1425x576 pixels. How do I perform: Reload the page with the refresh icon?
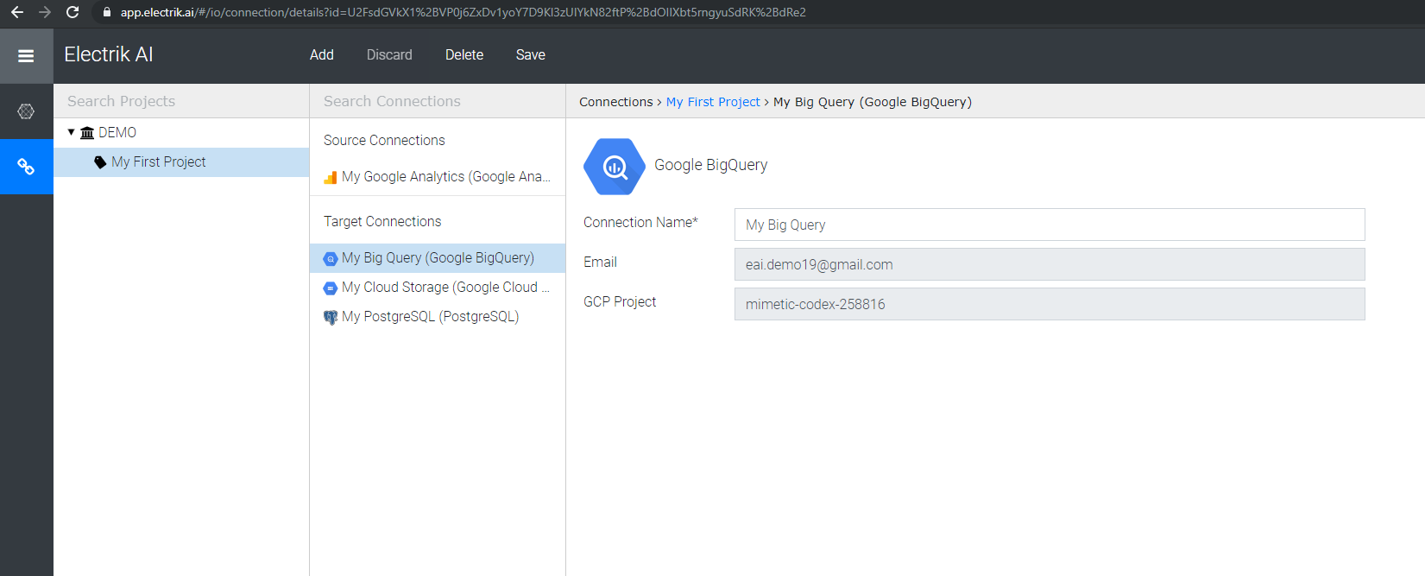73,12
